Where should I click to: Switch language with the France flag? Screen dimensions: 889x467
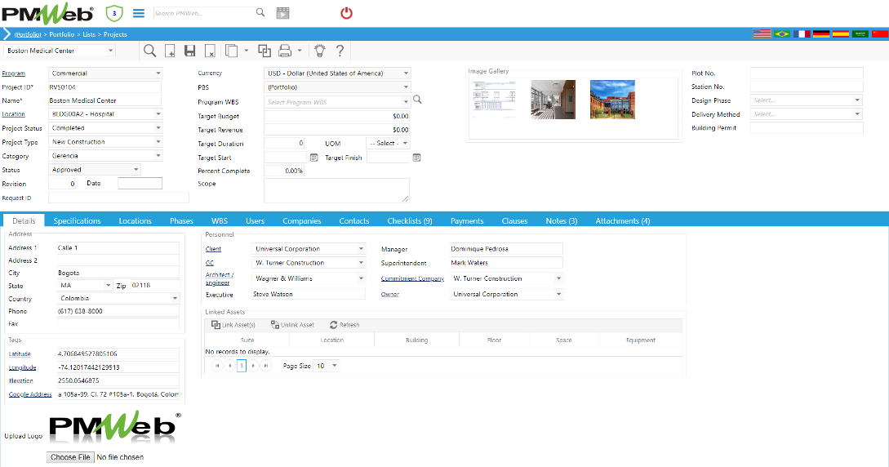pos(802,34)
